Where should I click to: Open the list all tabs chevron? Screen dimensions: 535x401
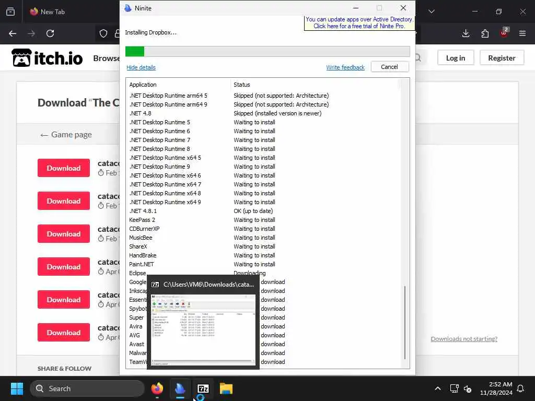[432, 11]
